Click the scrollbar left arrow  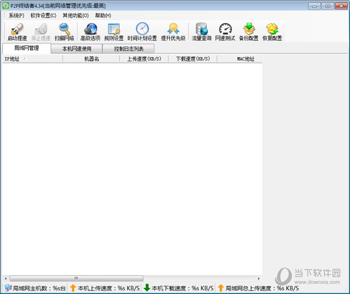pyautogui.click(x=6, y=278)
